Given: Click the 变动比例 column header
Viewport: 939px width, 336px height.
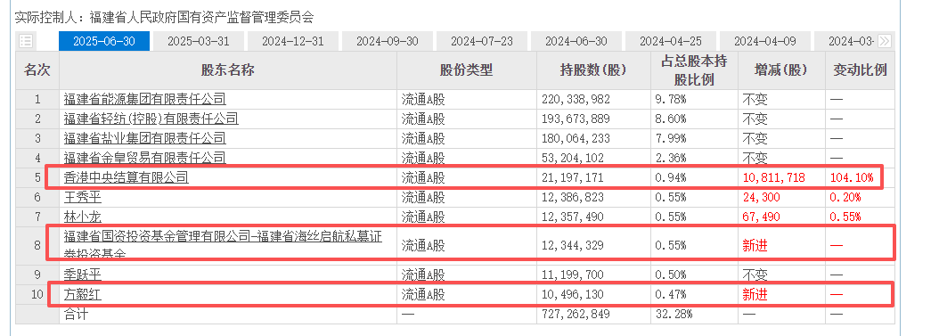Looking at the screenshot, I should tap(860, 70).
